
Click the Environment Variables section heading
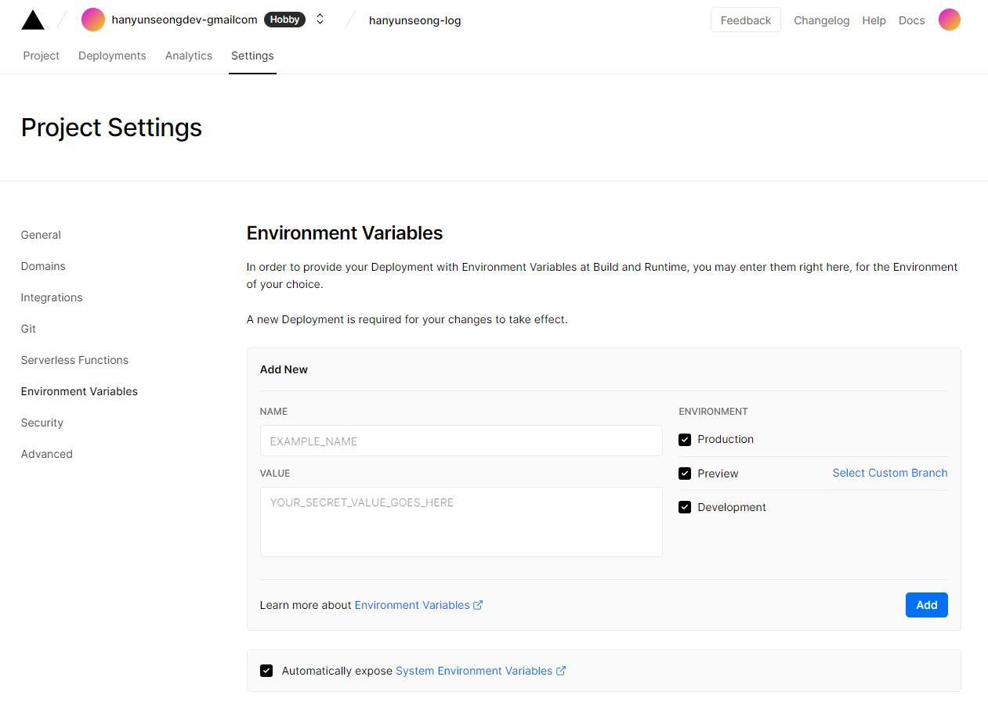point(345,233)
